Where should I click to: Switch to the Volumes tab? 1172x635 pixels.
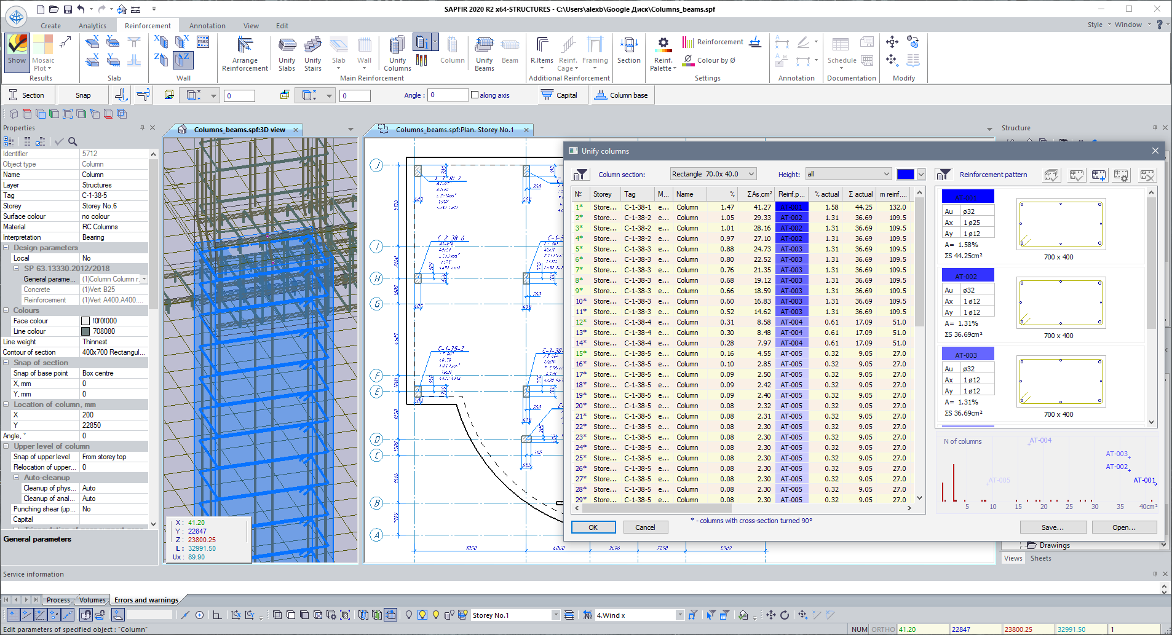(x=91, y=599)
